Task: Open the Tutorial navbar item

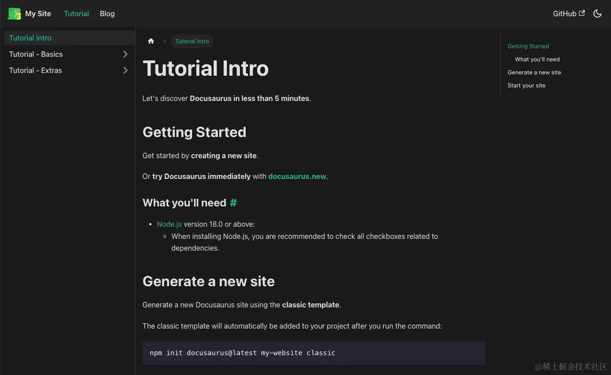Action: coord(76,14)
